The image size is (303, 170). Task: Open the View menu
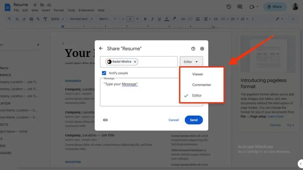[x=35, y=10]
